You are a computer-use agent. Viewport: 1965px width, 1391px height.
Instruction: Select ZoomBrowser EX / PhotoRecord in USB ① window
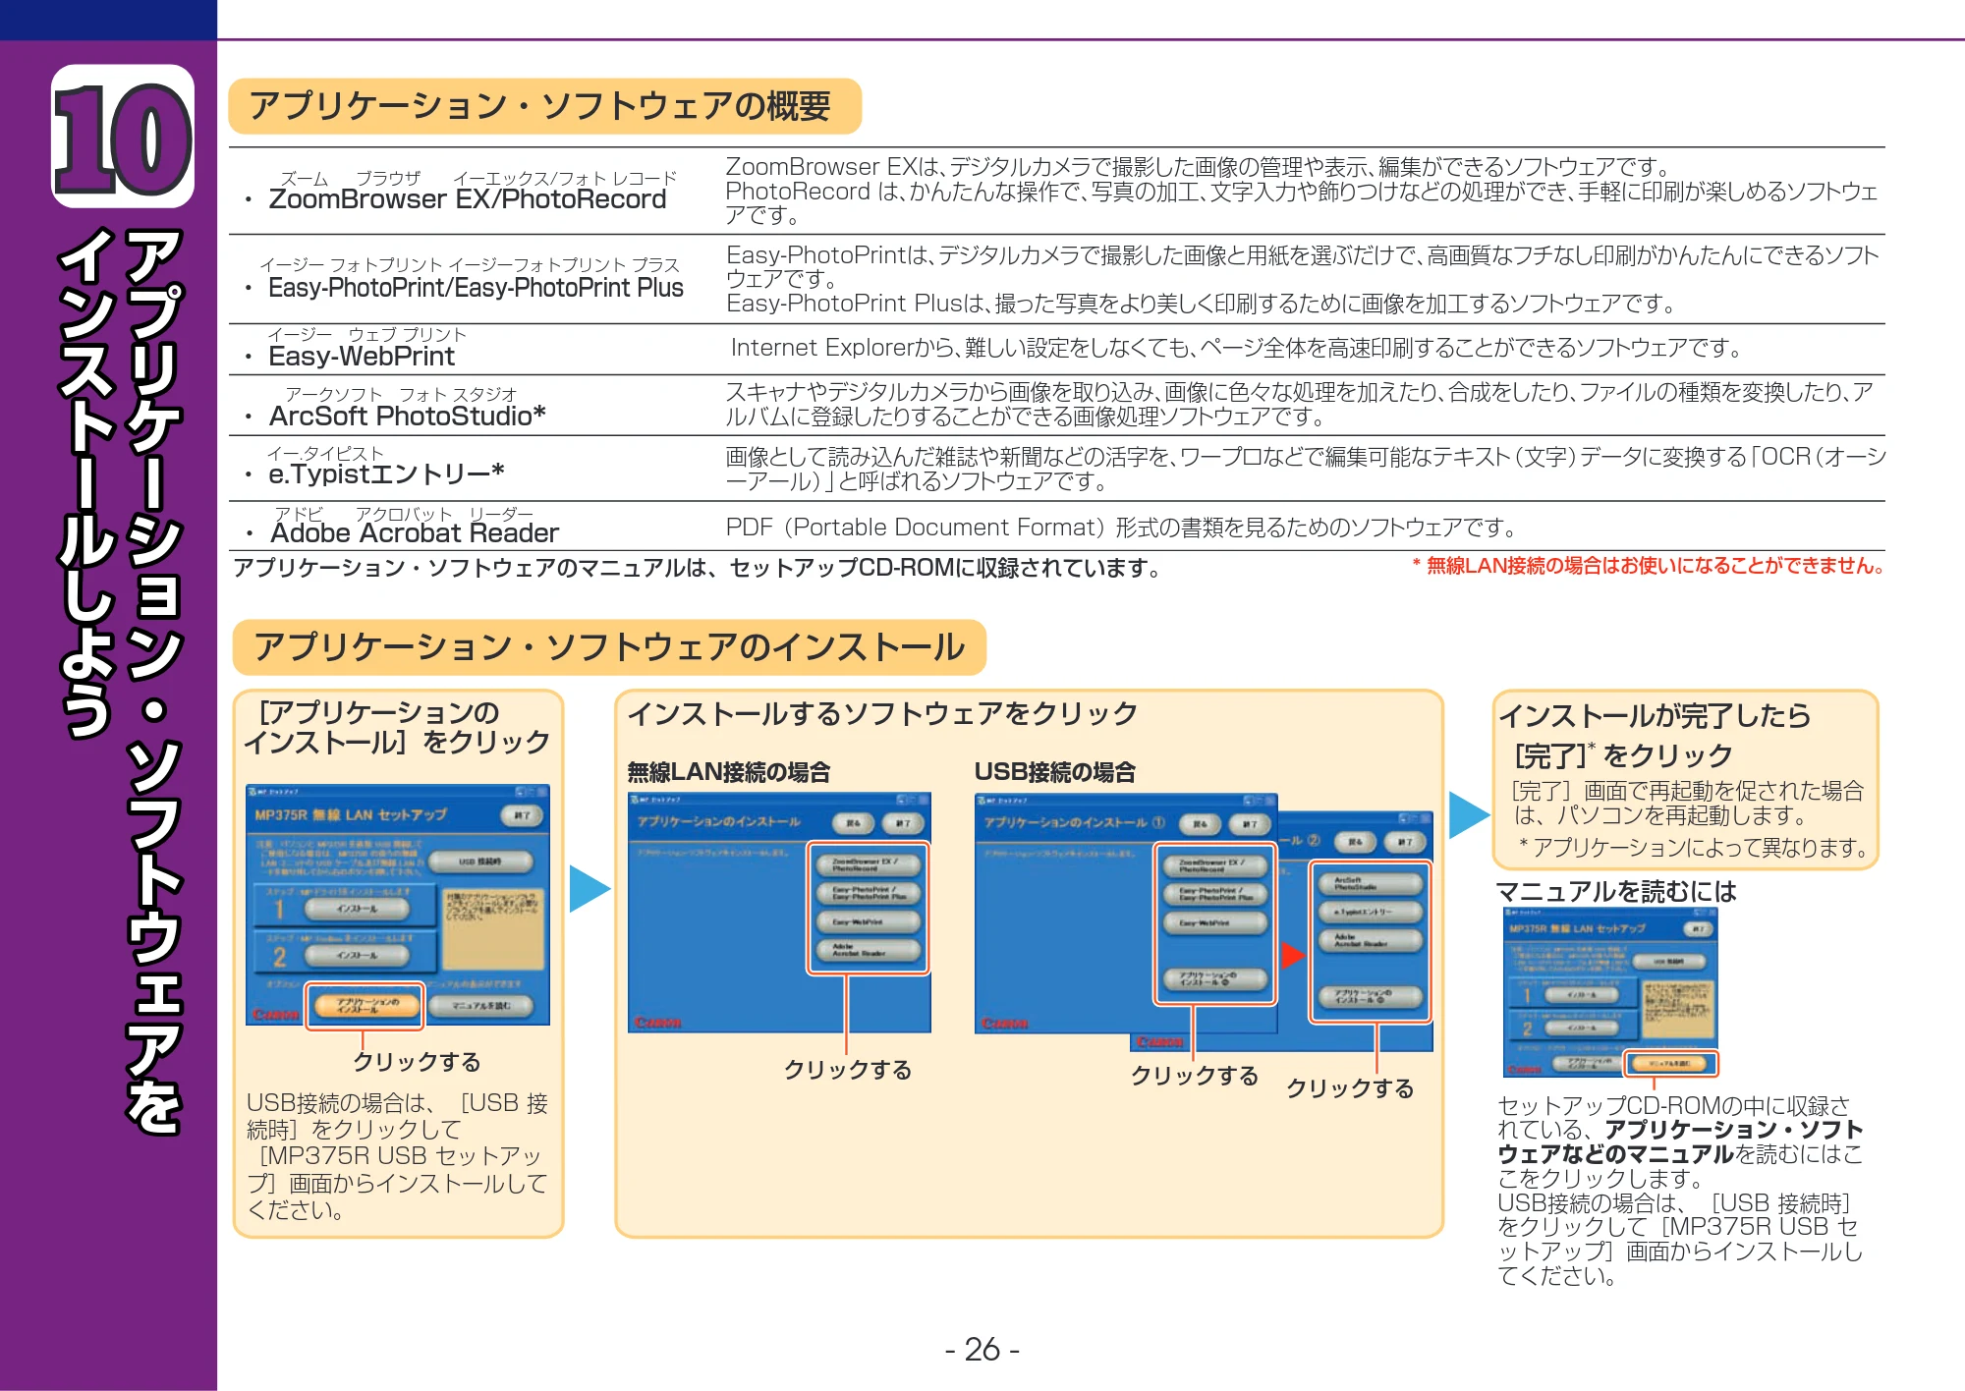1215,865
